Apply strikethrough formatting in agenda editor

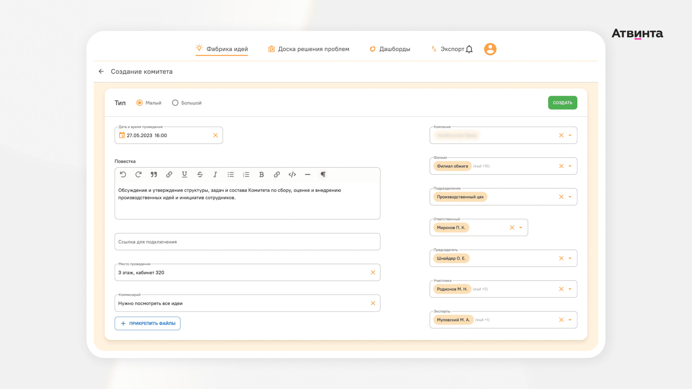(x=200, y=174)
